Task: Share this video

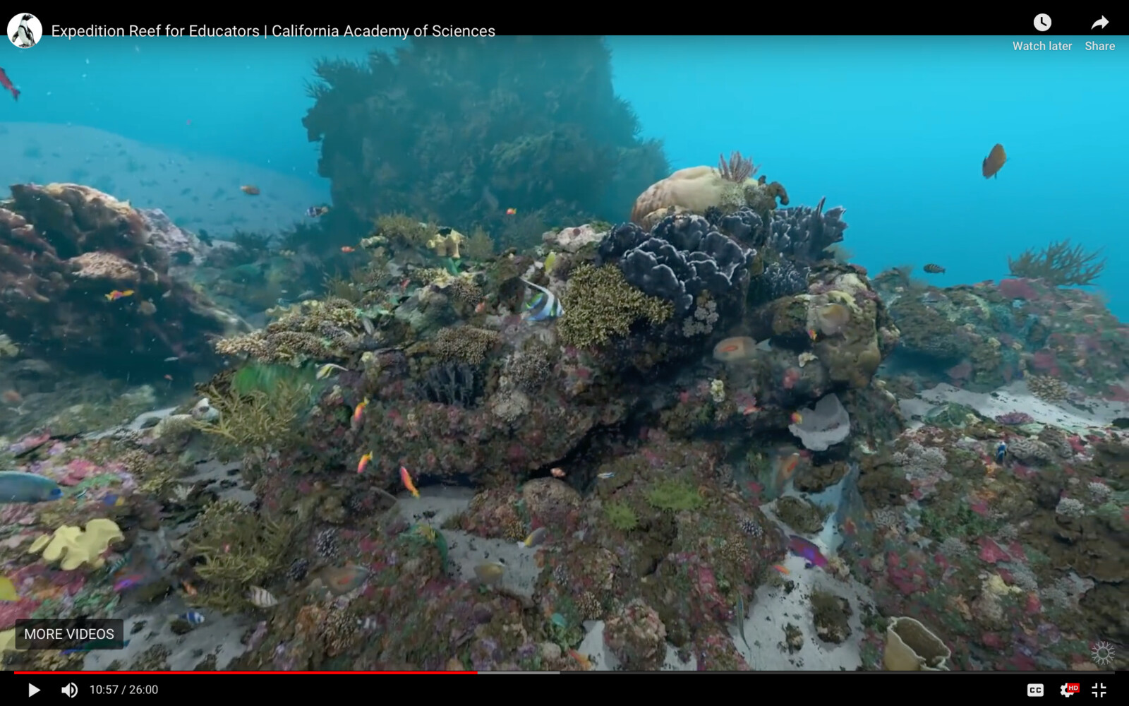Action: pos(1099,32)
